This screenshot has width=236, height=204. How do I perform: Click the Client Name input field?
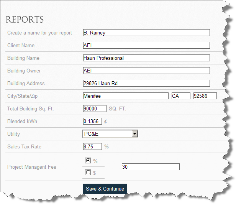click(x=146, y=45)
